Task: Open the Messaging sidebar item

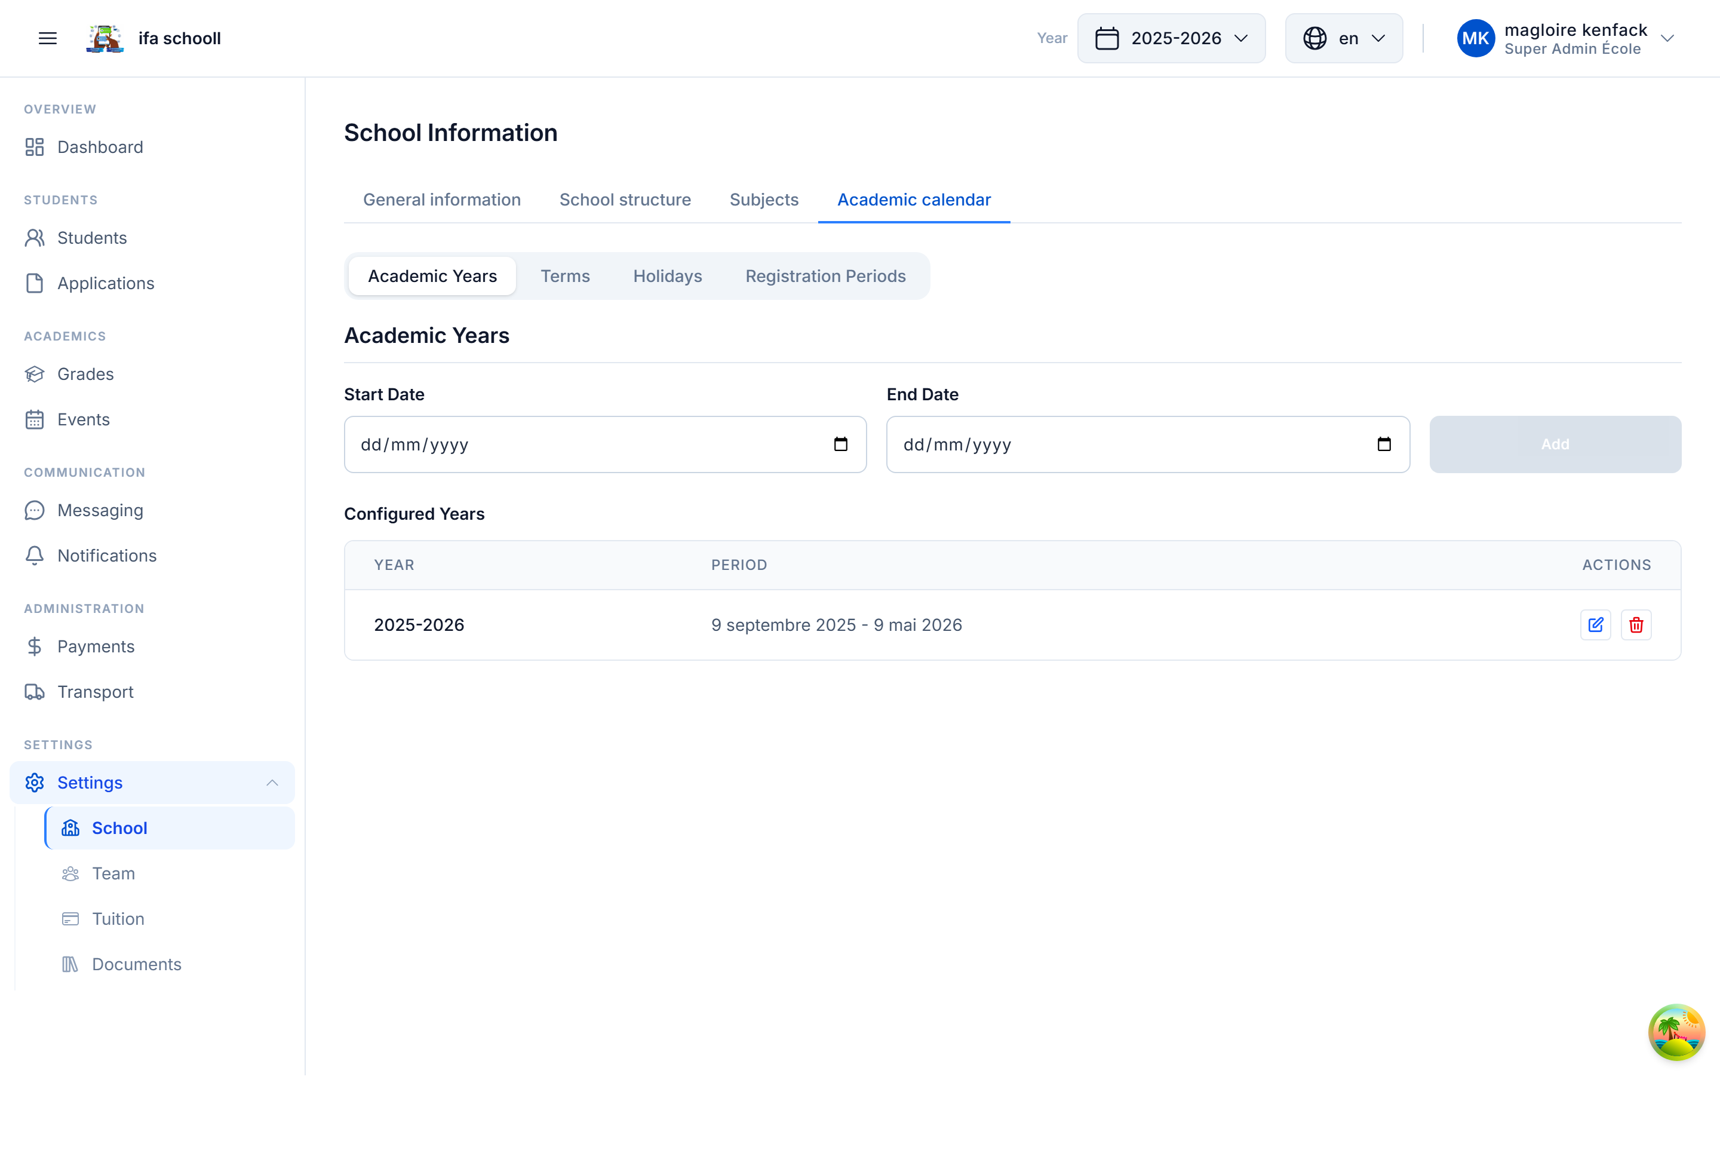Action: click(x=100, y=510)
